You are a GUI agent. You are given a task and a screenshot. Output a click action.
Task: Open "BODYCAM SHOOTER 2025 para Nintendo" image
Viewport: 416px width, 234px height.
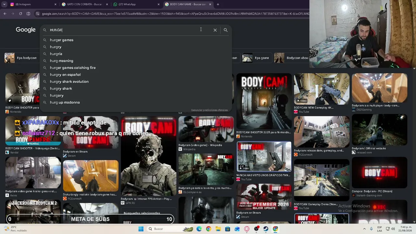(264, 101)
